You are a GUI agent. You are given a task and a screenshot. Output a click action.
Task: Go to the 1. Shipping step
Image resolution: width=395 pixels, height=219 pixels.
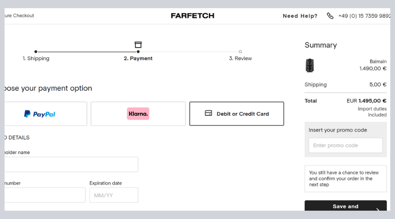tap(36, 58)
